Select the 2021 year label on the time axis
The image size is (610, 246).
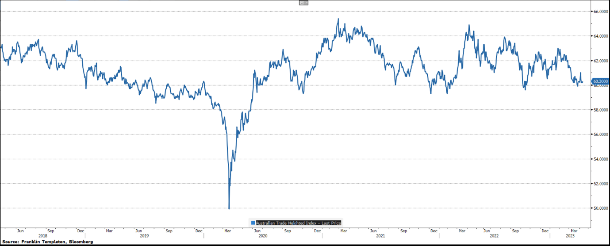(x=380, y=236)
